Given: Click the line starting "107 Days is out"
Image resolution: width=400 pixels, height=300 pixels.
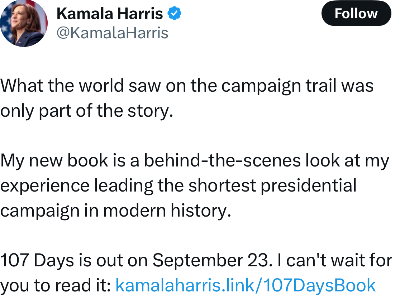Looking at the screenshot, I should click(x=196, y=260).
